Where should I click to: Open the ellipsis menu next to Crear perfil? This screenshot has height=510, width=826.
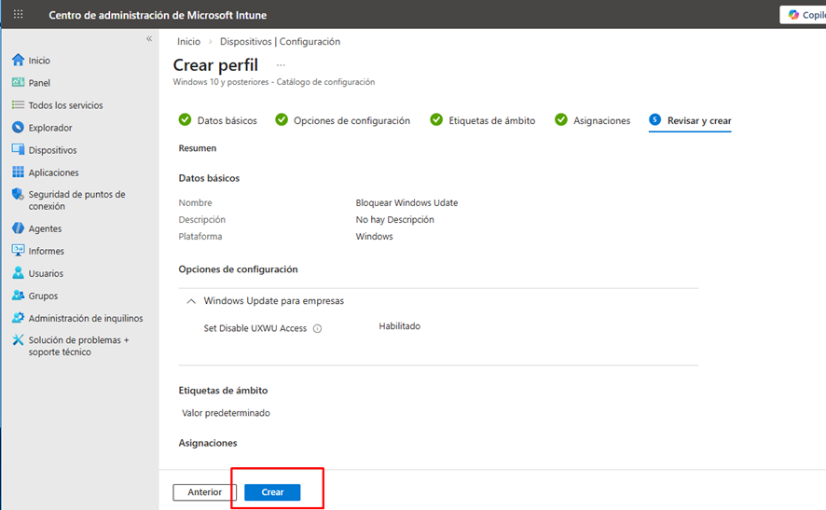(281, 65)
